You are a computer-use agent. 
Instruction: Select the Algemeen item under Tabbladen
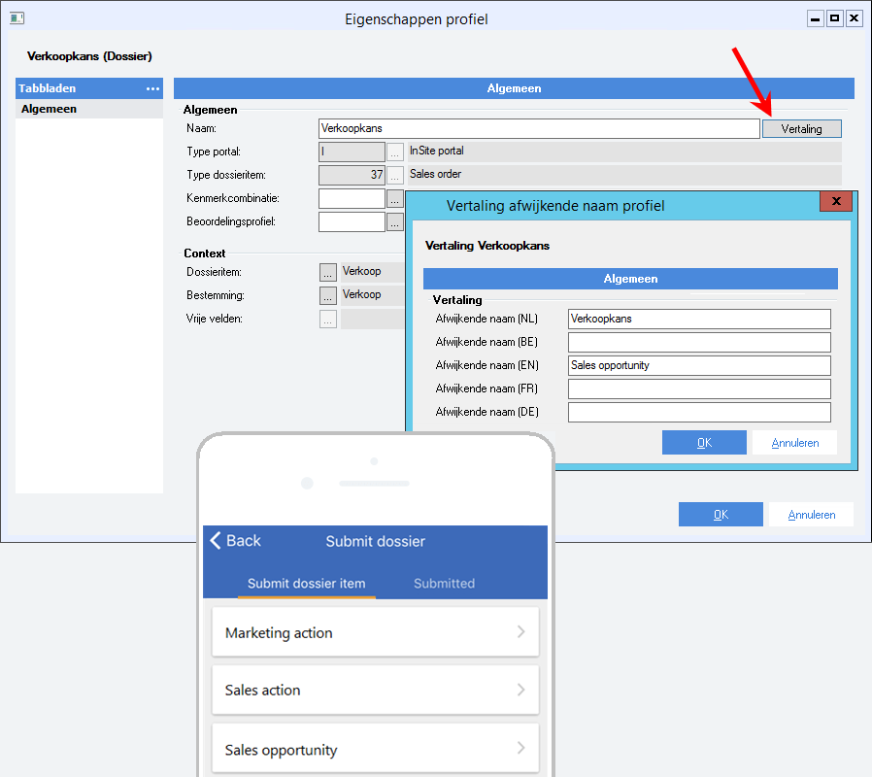[47, 109]
